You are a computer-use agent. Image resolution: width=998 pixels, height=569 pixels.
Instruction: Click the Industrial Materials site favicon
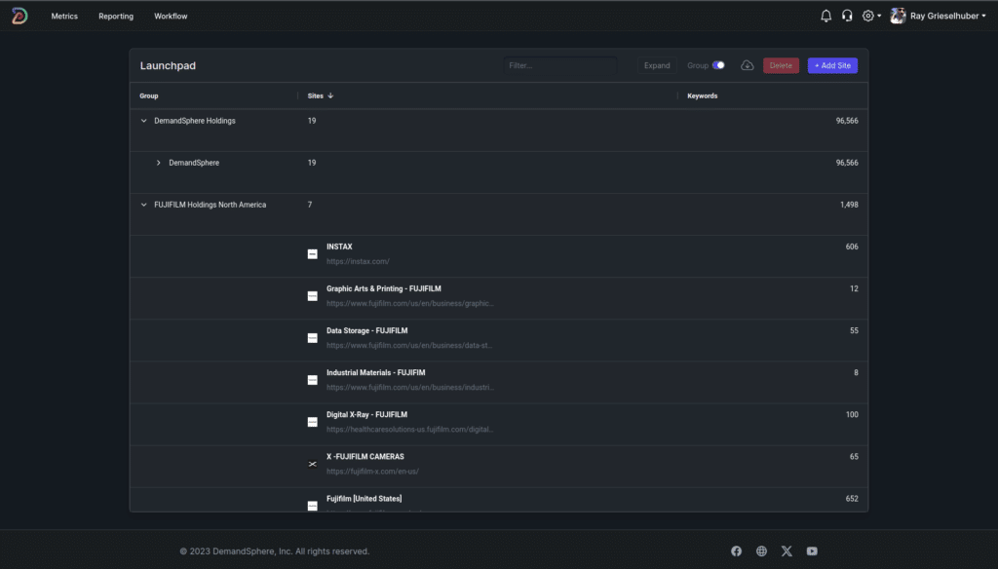coord(313,380)
